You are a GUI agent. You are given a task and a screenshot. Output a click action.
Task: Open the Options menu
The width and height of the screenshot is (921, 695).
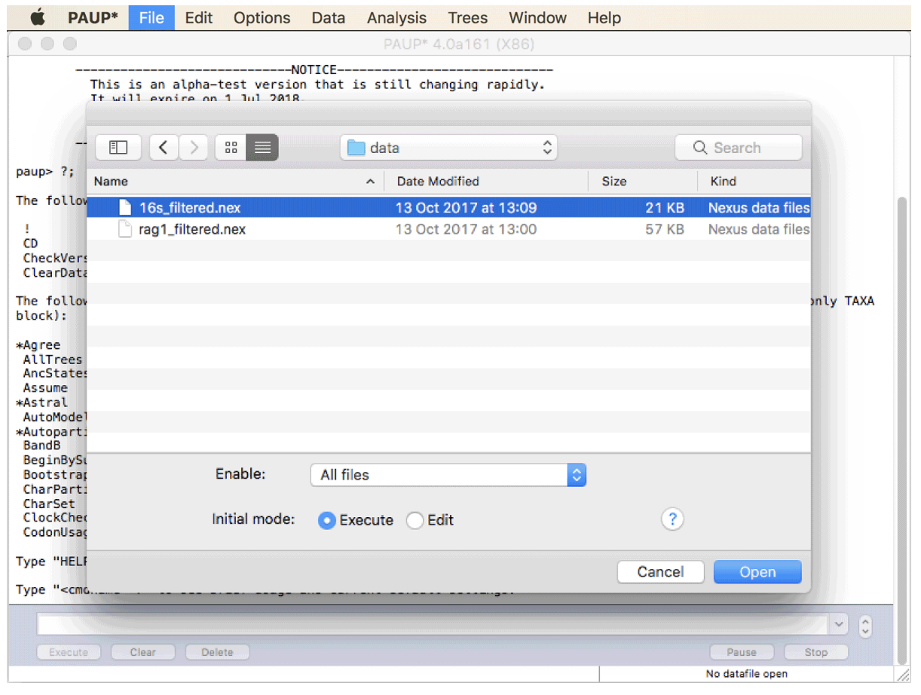coord(262,17)
